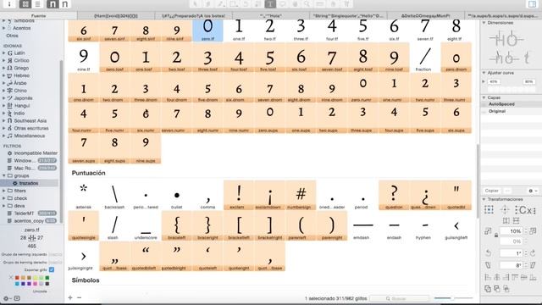This screenshot has height=305, width=542.
Task: Switch to the Fuente tab
Action: point(38,15)
